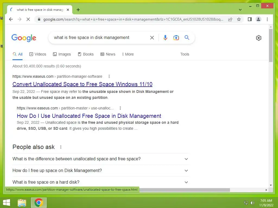Expand 'What is free space on a hard disk?'
Screen dimensions: 278x208
(101, 182)
